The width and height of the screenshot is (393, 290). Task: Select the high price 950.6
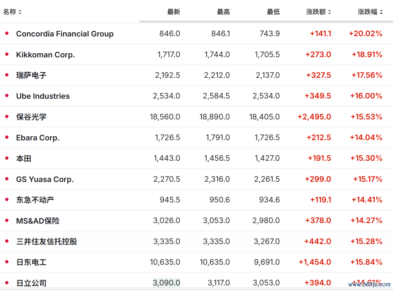click(x=219, y=200)
